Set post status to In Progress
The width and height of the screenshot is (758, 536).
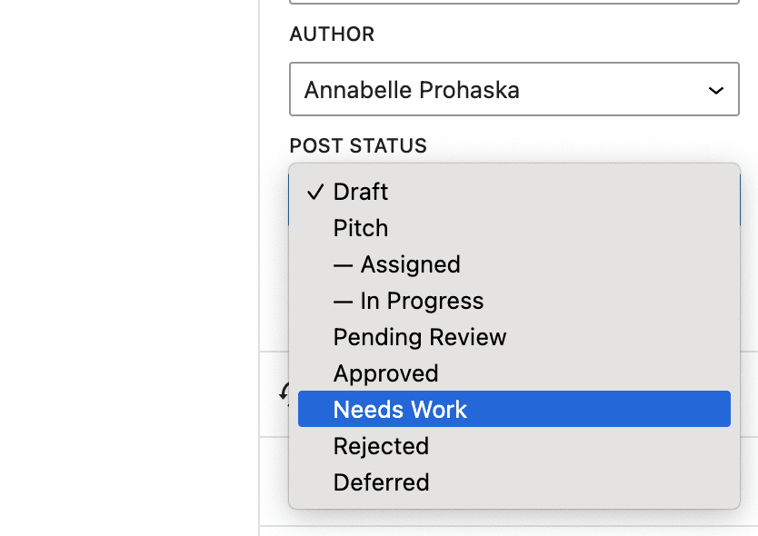point(421,301)
